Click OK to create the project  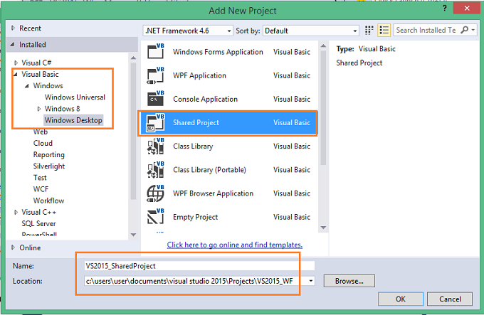click(401, 299)
